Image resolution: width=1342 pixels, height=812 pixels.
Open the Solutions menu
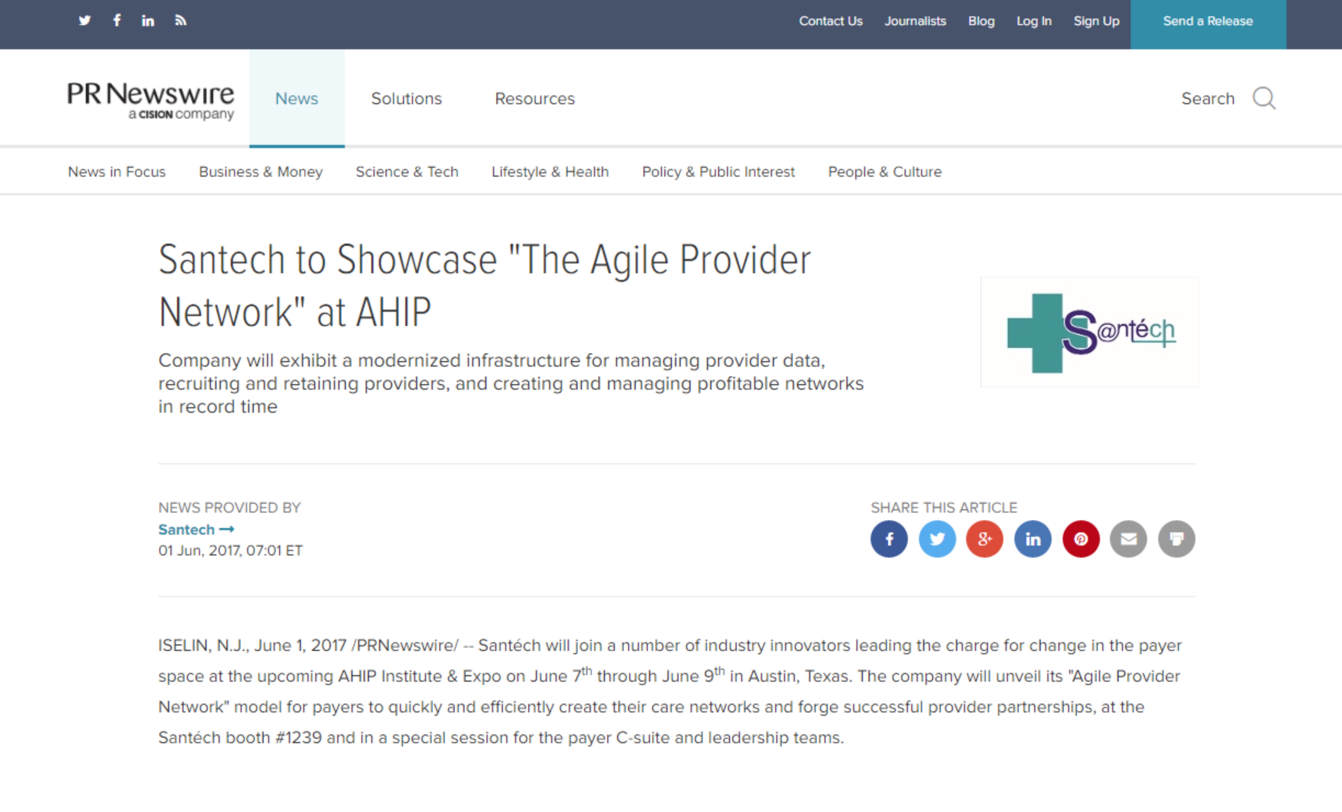[406, 98]
